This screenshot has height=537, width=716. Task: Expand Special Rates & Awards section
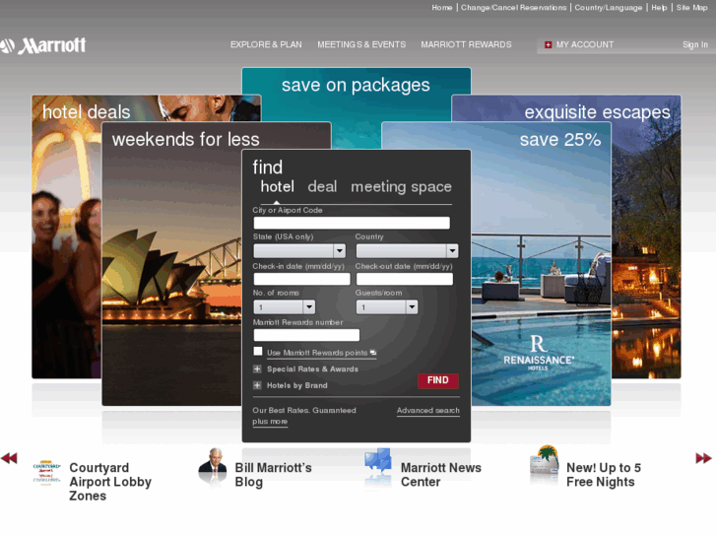(x=257, y=369)
